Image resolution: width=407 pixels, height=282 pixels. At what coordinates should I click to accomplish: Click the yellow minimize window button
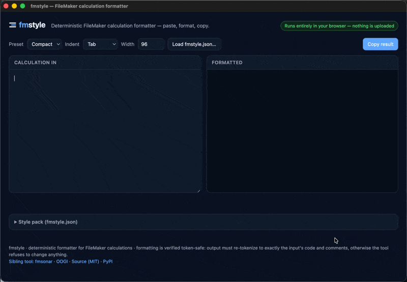click(14, 6)
